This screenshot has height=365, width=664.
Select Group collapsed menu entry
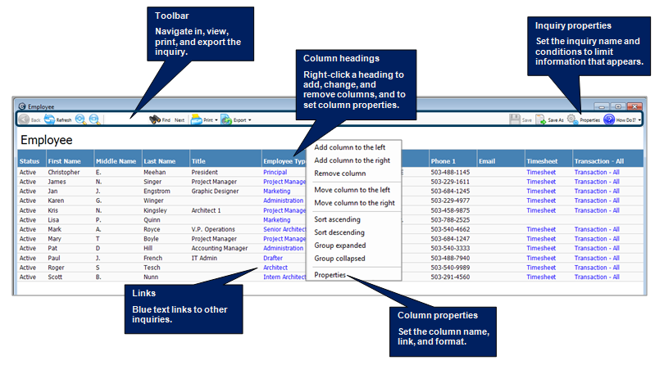tap(339, 259)
